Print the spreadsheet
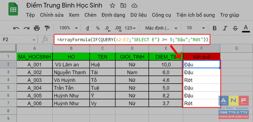The height and width of the screenshot is (122, 253). 37,28
